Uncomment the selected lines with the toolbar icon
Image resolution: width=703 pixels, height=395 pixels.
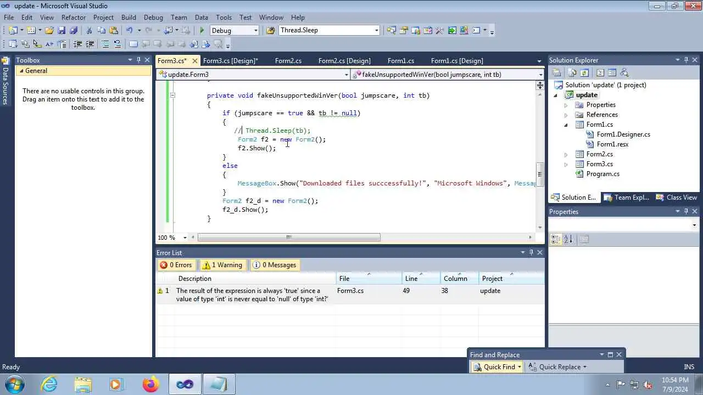[x=117, y=44]
